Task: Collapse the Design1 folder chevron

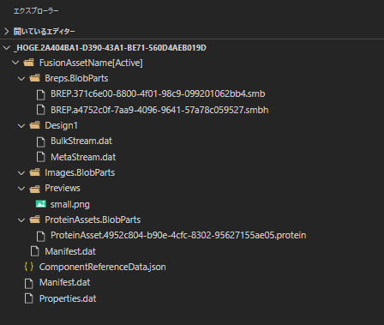Action: click(21, 125)
